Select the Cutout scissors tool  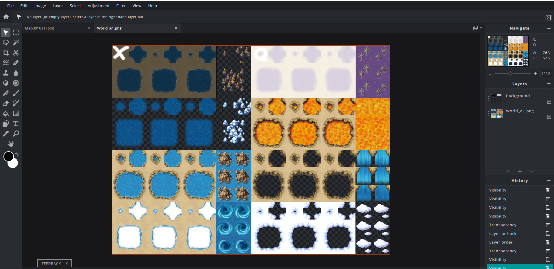tap(16, 53)
